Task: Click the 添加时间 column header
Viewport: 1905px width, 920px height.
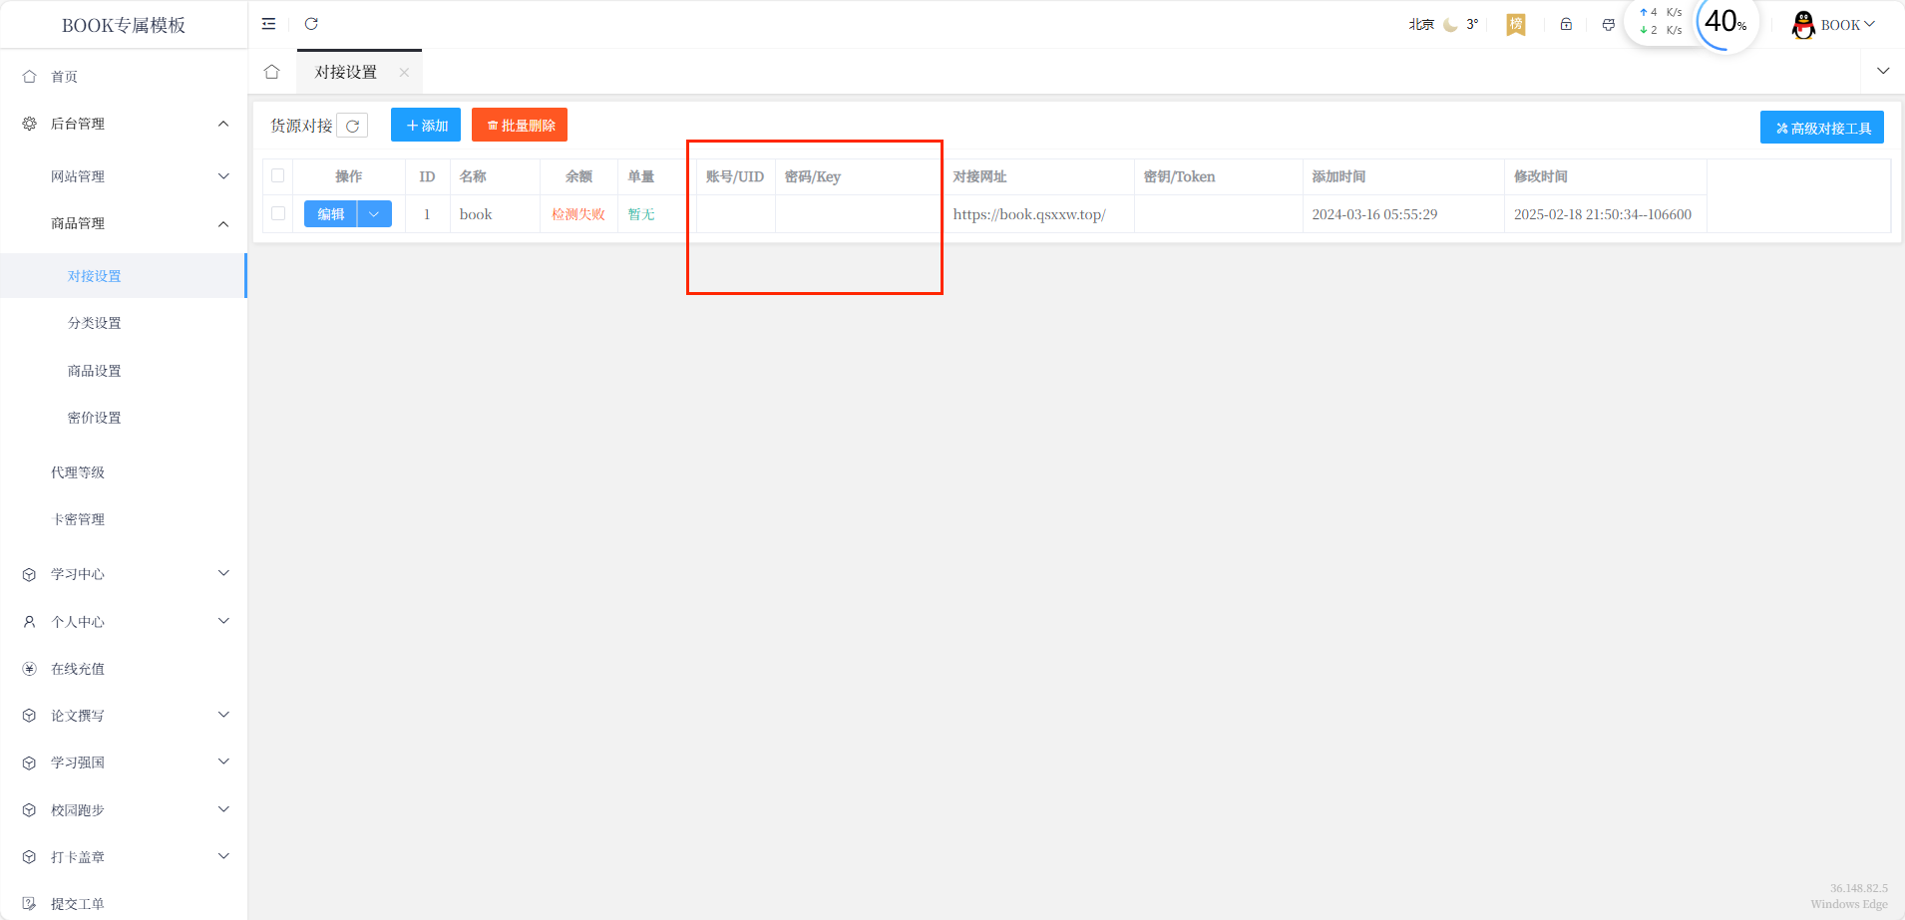Action: [x=1338, y=176]
